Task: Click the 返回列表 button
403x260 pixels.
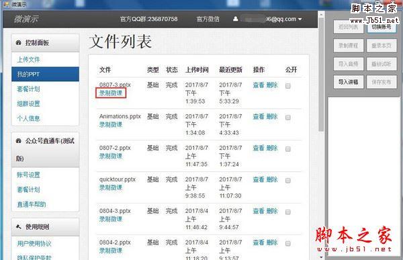Action: (348, 27)
